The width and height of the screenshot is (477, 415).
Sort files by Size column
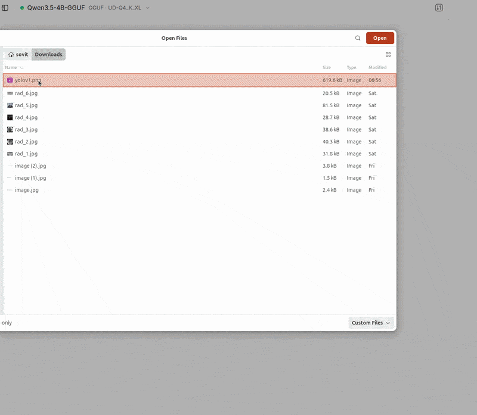(x=326, y=67)
